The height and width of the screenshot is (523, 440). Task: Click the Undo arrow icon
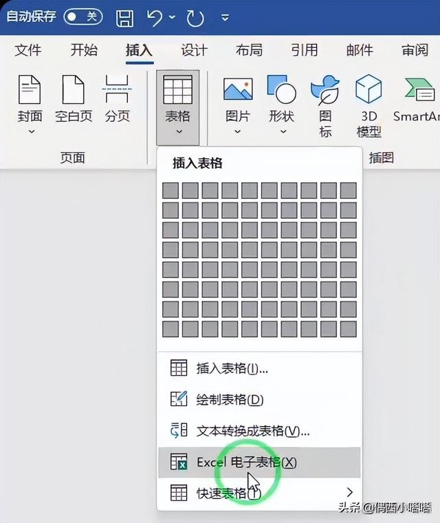[155, 17]
